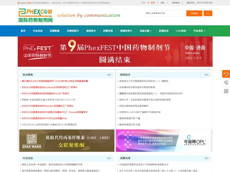Open 药品注册检验流程及案例解析 article
Screen dimensions: 230x172
coord(134,106)
